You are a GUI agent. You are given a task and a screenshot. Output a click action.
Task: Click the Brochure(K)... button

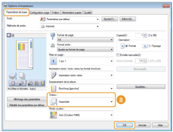pyautogui.click(x=141, y=69)
